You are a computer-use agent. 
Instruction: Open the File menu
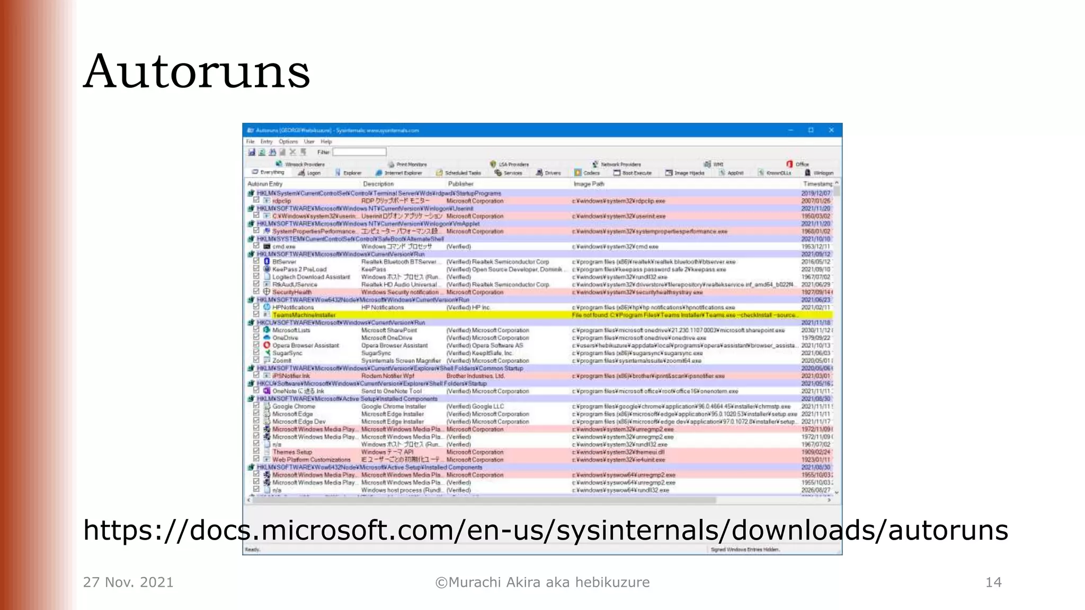click(251, 141)
